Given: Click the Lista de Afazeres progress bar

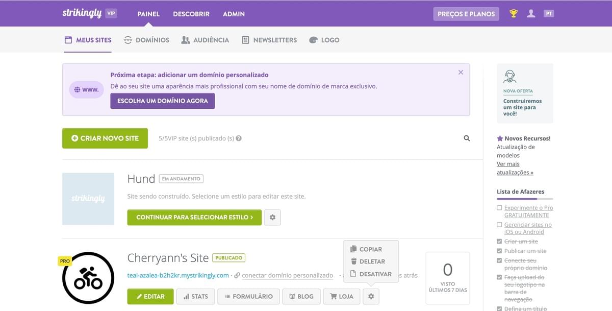Looking at the screenshot, I should [525, 199].
